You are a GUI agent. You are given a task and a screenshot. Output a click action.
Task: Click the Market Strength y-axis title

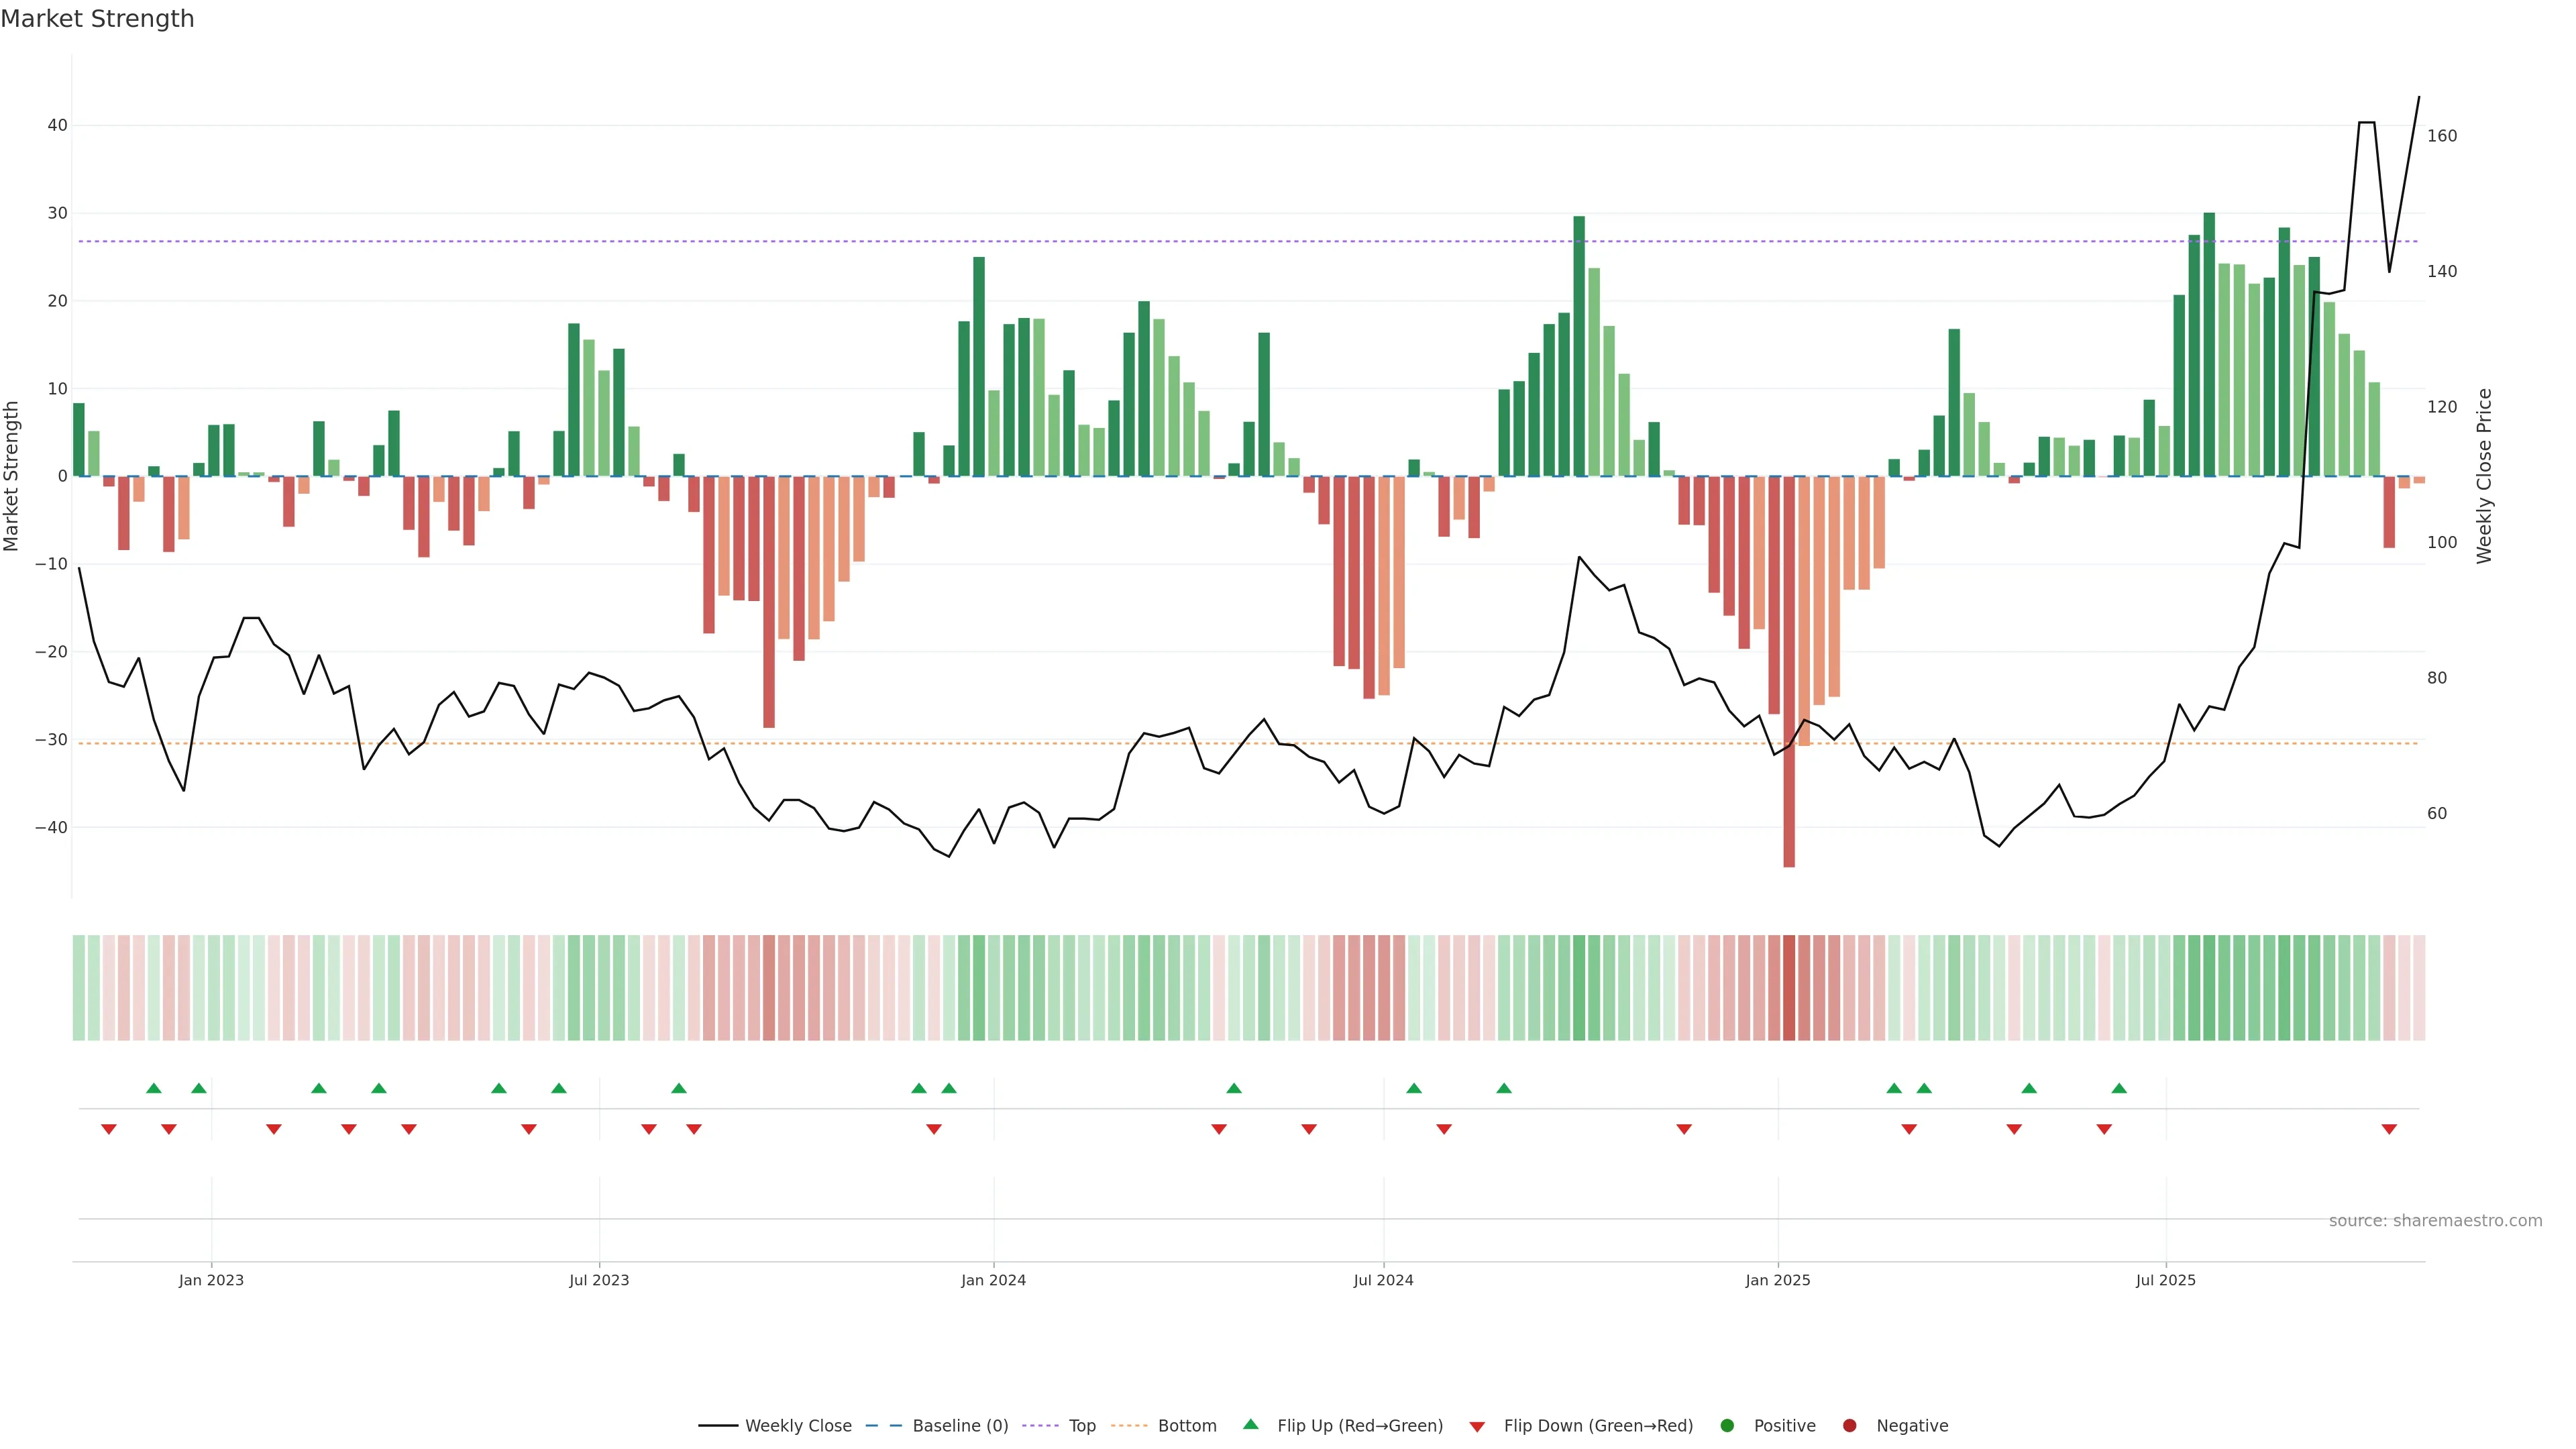pos(12,476)
